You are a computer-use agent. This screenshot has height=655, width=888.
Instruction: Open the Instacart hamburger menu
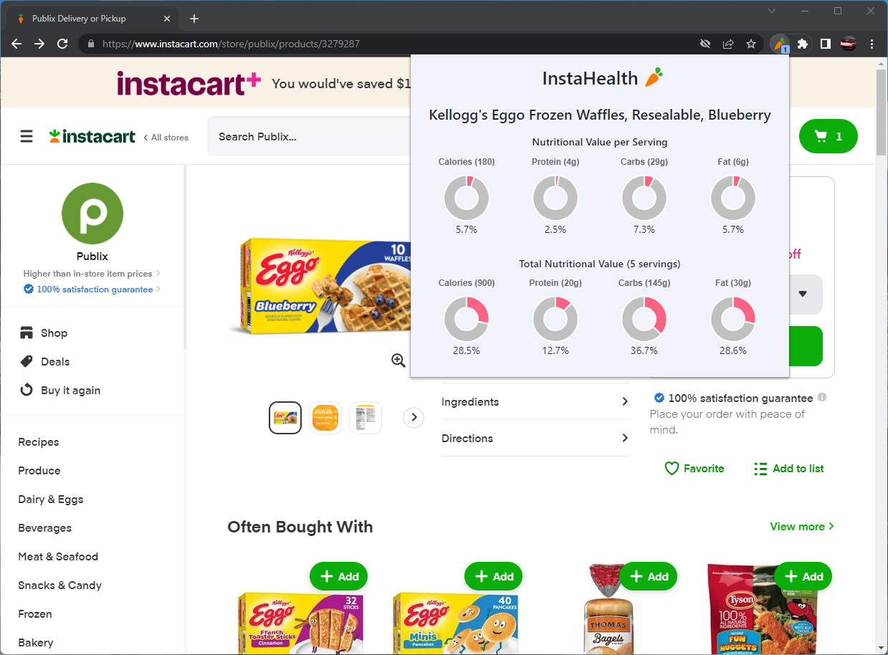coord(27,136)
